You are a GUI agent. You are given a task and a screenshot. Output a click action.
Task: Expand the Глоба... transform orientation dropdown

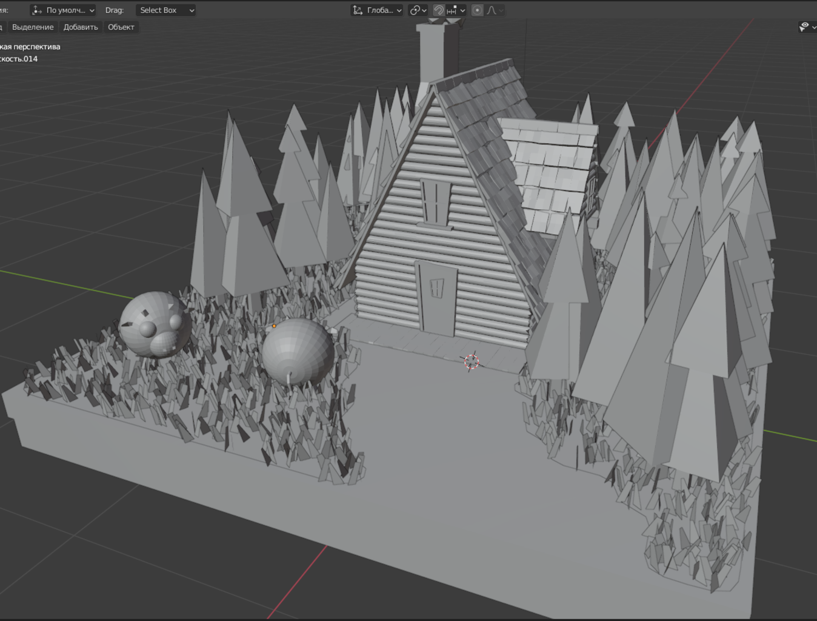(377, 10)
